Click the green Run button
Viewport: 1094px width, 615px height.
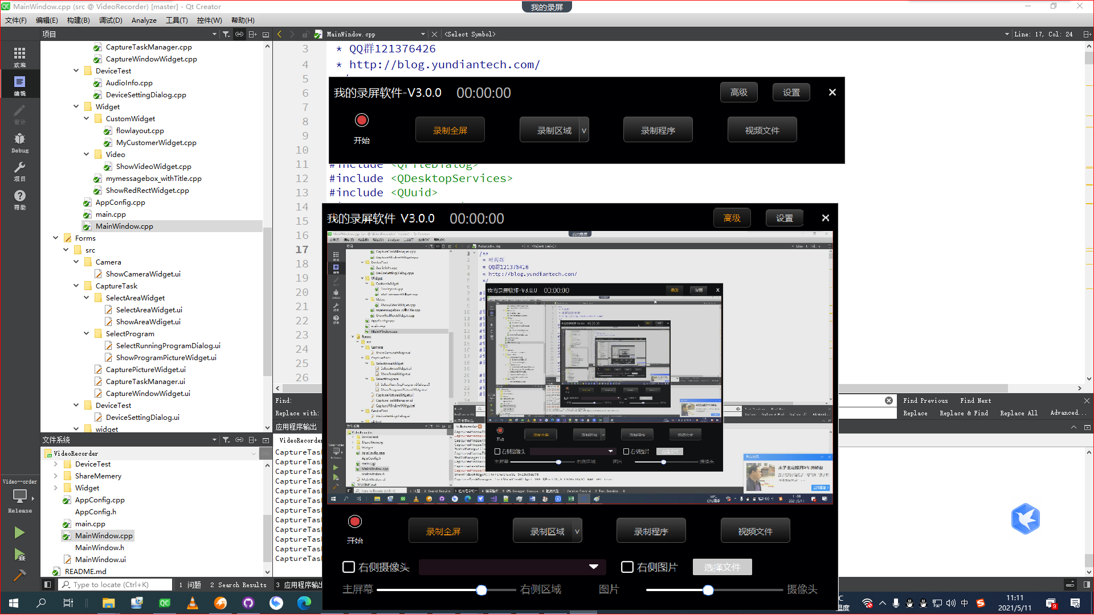(x=19, y=533)
